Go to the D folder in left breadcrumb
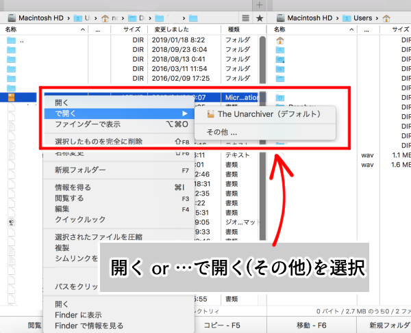Viewport: 411px width, 333px height. 136,18
